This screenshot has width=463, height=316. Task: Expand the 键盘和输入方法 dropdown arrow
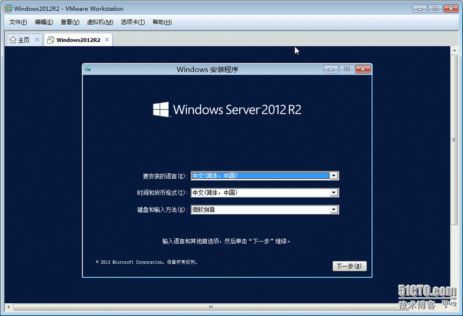tap(334, 210)
